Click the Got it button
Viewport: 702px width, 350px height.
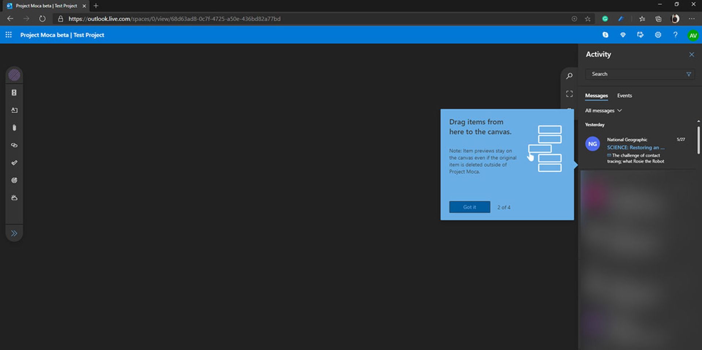(469, 207)
